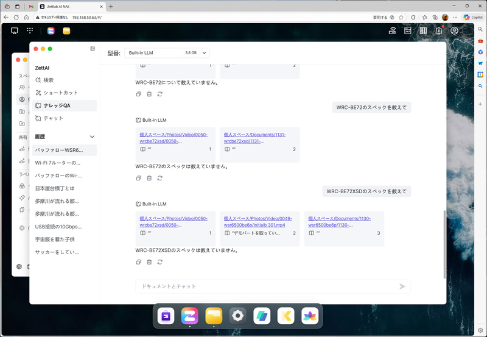Copy the WRC-BE72XSDのスペック reply
The height and width of the screenshot is (337, 487).
[139, 262]
